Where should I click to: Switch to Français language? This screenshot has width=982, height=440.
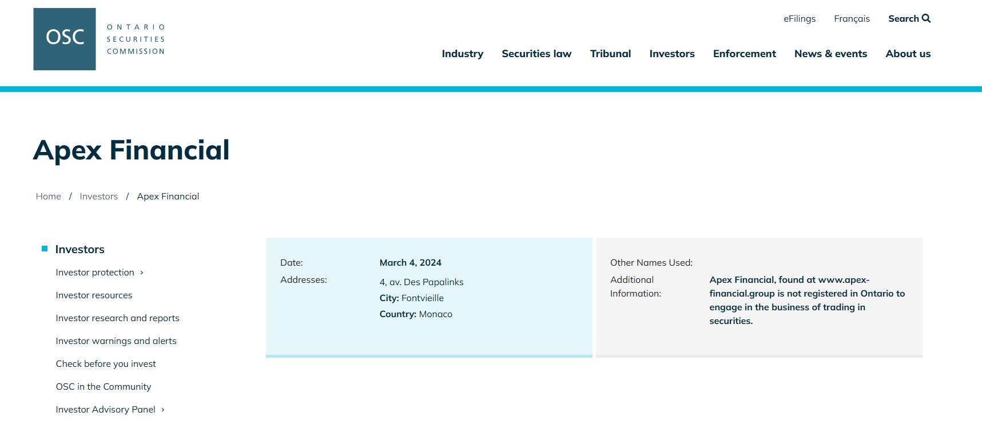(x=852, y=19)
